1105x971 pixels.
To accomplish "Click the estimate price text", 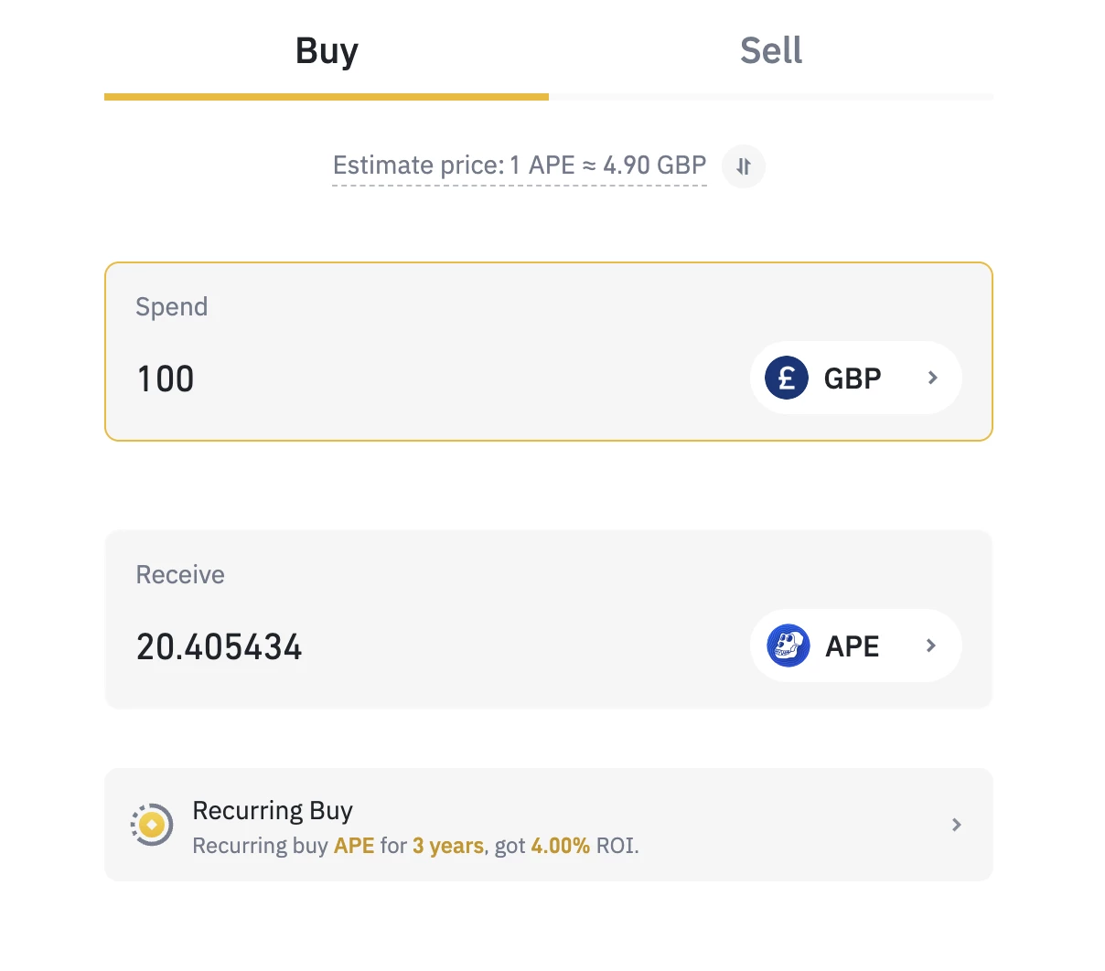I will pyautogui.click(x=519, y=165).
